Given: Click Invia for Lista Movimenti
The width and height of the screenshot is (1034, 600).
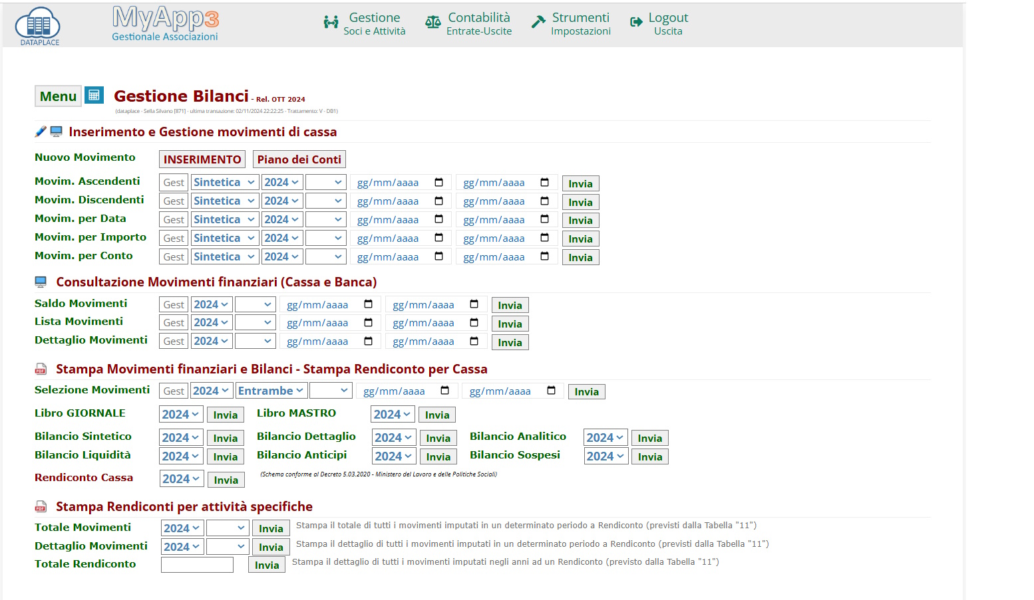Looking at the screenshot, I should point(510,324).
